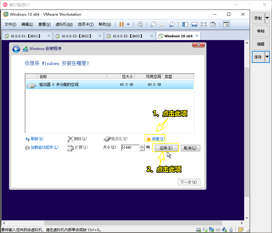272x233 pixels.
Task: Click the hard disk status icon
Action: coord(198,230)
